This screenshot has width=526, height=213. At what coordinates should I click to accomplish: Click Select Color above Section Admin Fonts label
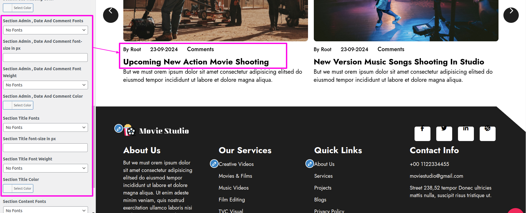18,8
